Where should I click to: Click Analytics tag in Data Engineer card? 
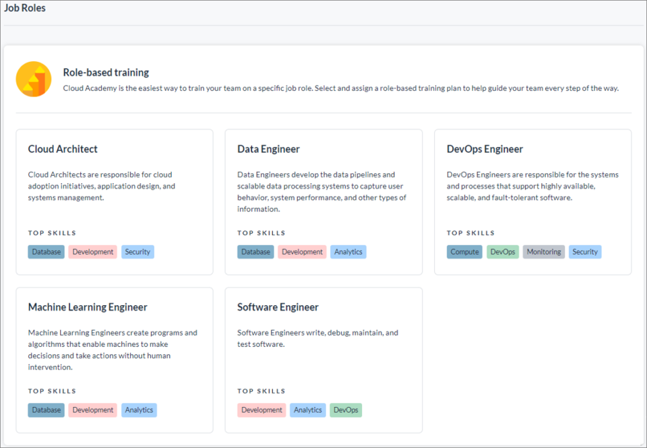click(x=348, y=252)
